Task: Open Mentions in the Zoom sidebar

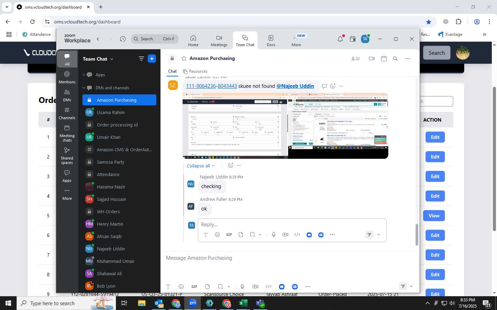Action: tap(67, 77)
